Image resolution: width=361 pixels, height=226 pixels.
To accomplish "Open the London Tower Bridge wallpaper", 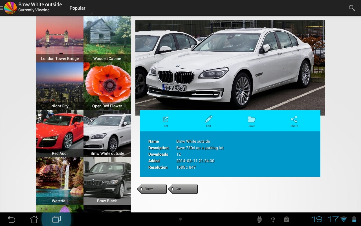I will click(x=60, y=39).
